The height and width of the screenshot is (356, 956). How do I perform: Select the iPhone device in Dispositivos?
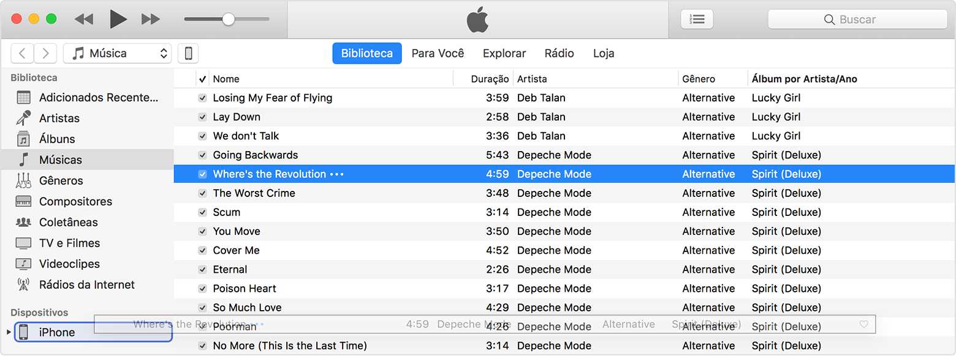(x=93, y=332)
